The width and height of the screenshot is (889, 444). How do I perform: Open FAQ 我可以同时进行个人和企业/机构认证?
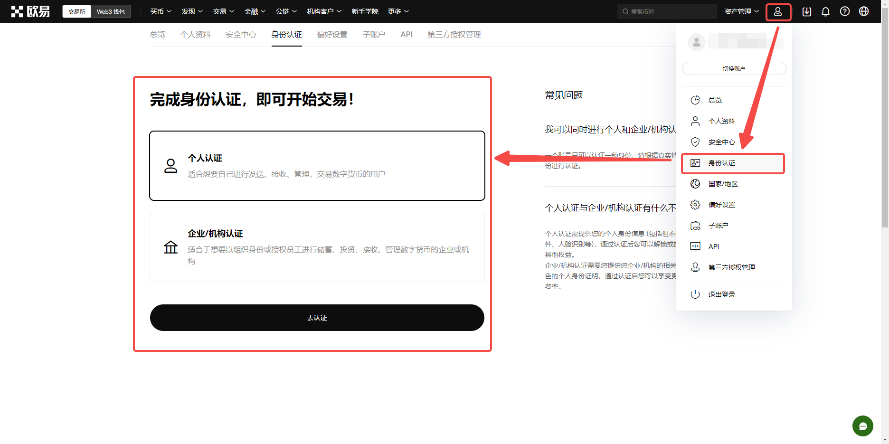pyautogui.click(x=611, y=130)
